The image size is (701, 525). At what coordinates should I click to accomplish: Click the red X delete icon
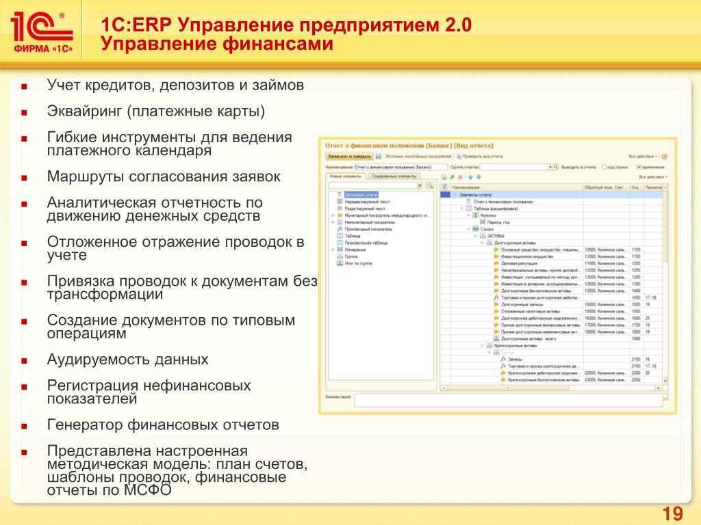click(x=460, y=177)
